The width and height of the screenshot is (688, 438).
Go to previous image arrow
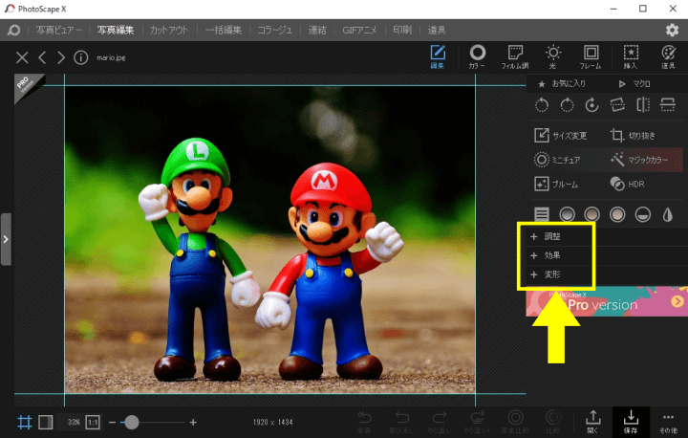coord(42,57)
